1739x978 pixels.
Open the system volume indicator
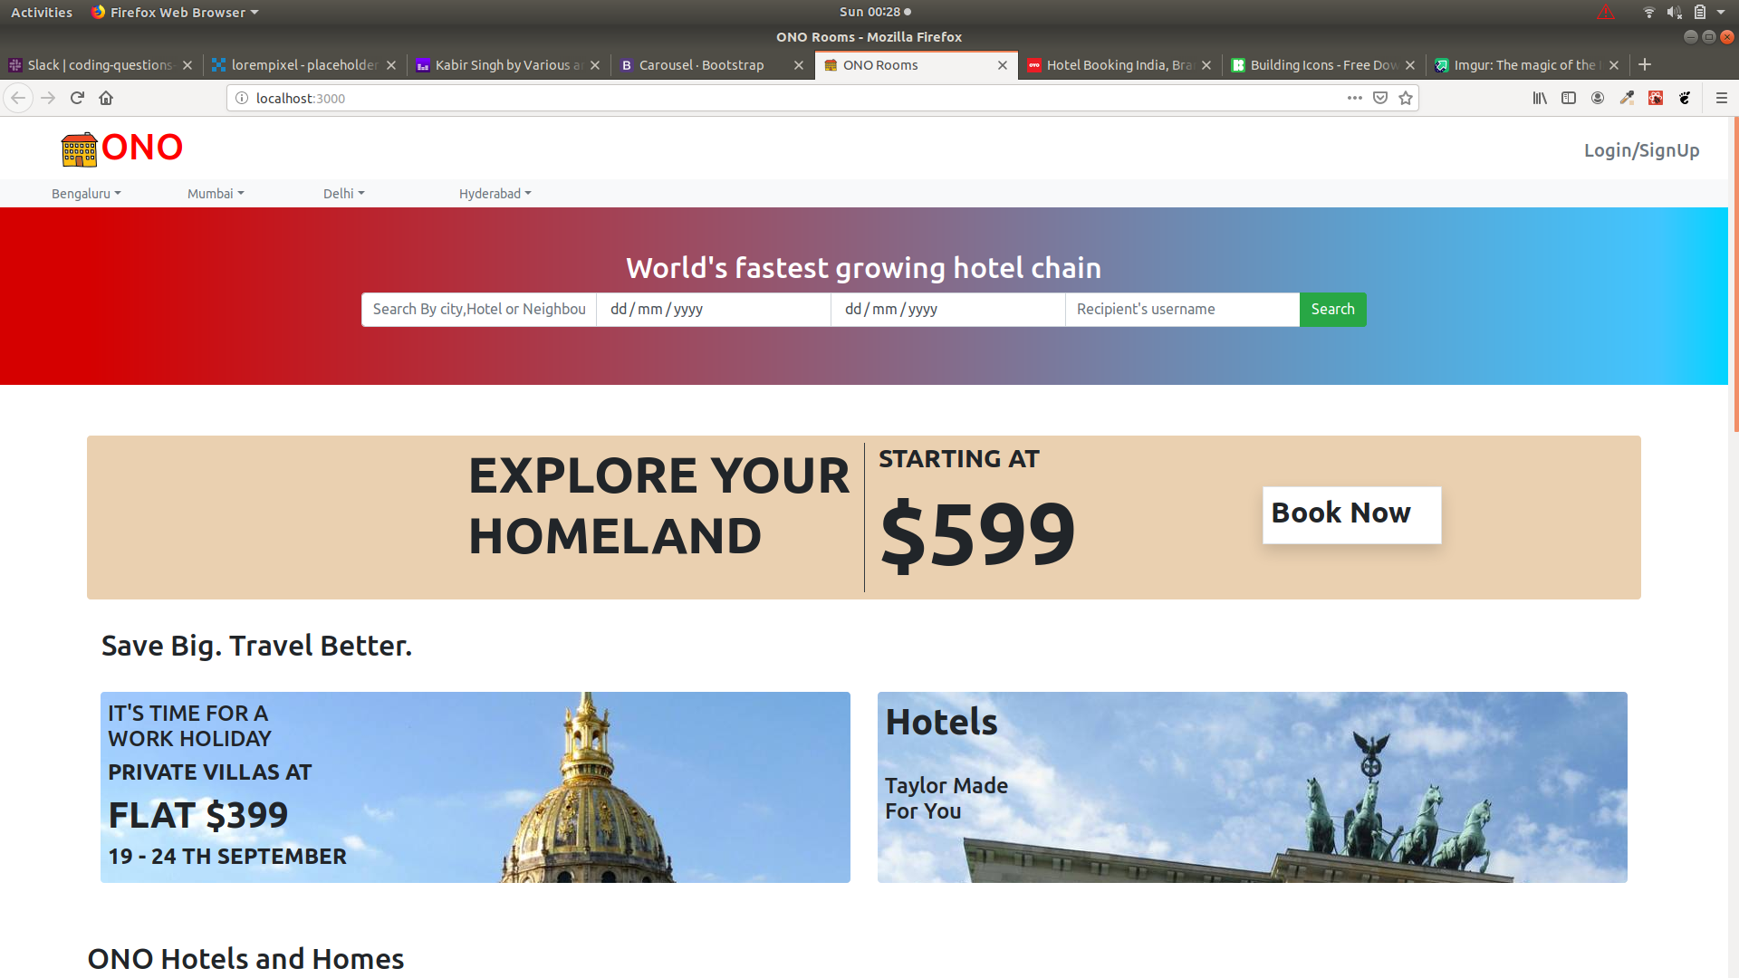[x=1674, y=12]
